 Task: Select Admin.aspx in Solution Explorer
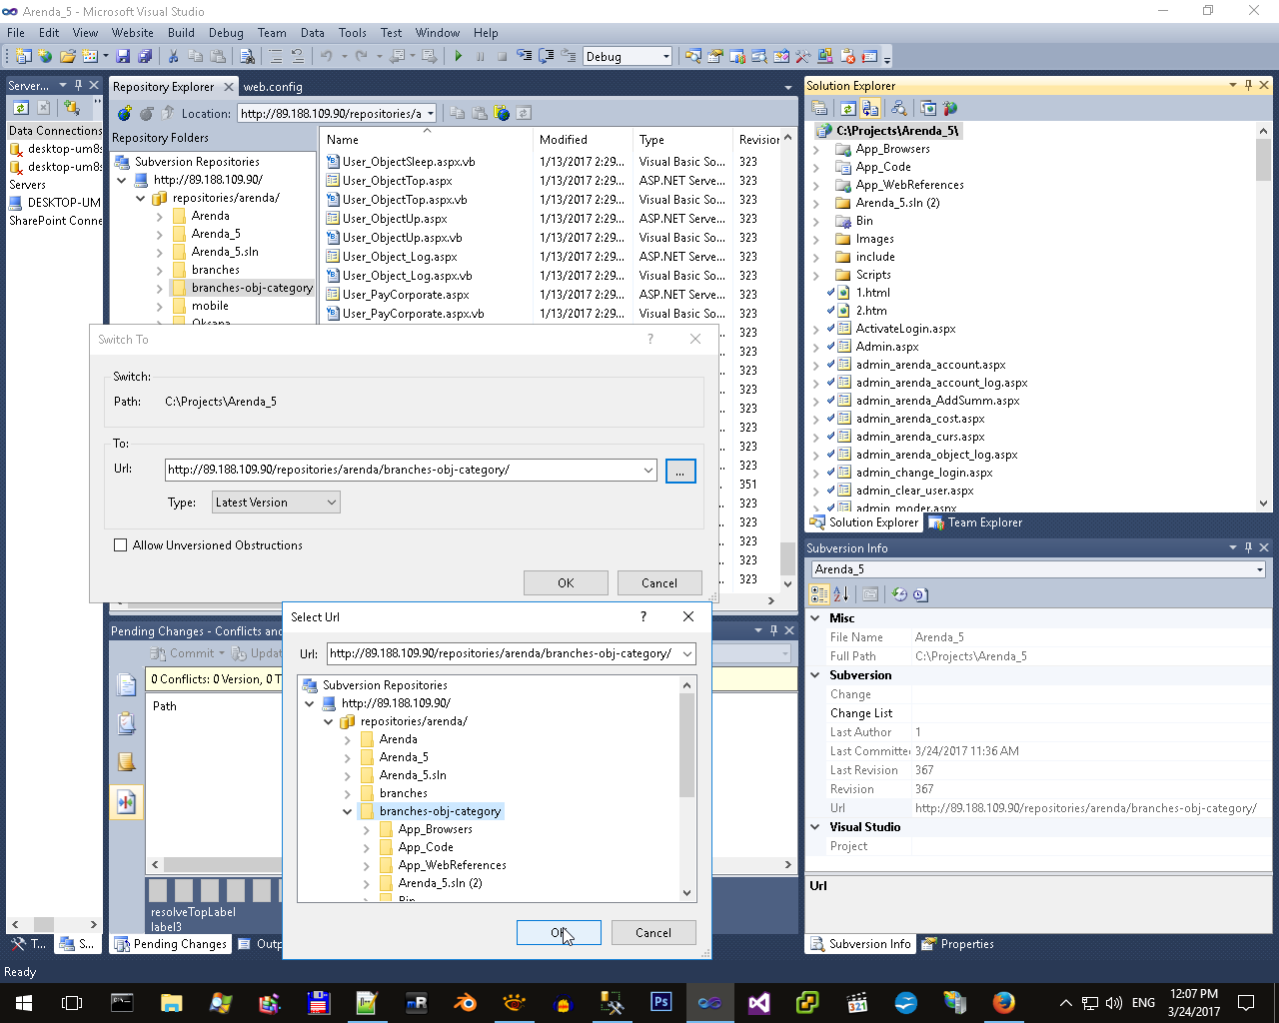click(x=887, y=347)
